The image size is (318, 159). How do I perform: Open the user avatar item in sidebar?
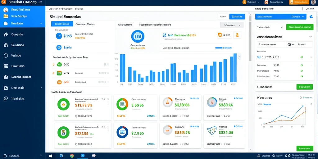tap(6, 10)
